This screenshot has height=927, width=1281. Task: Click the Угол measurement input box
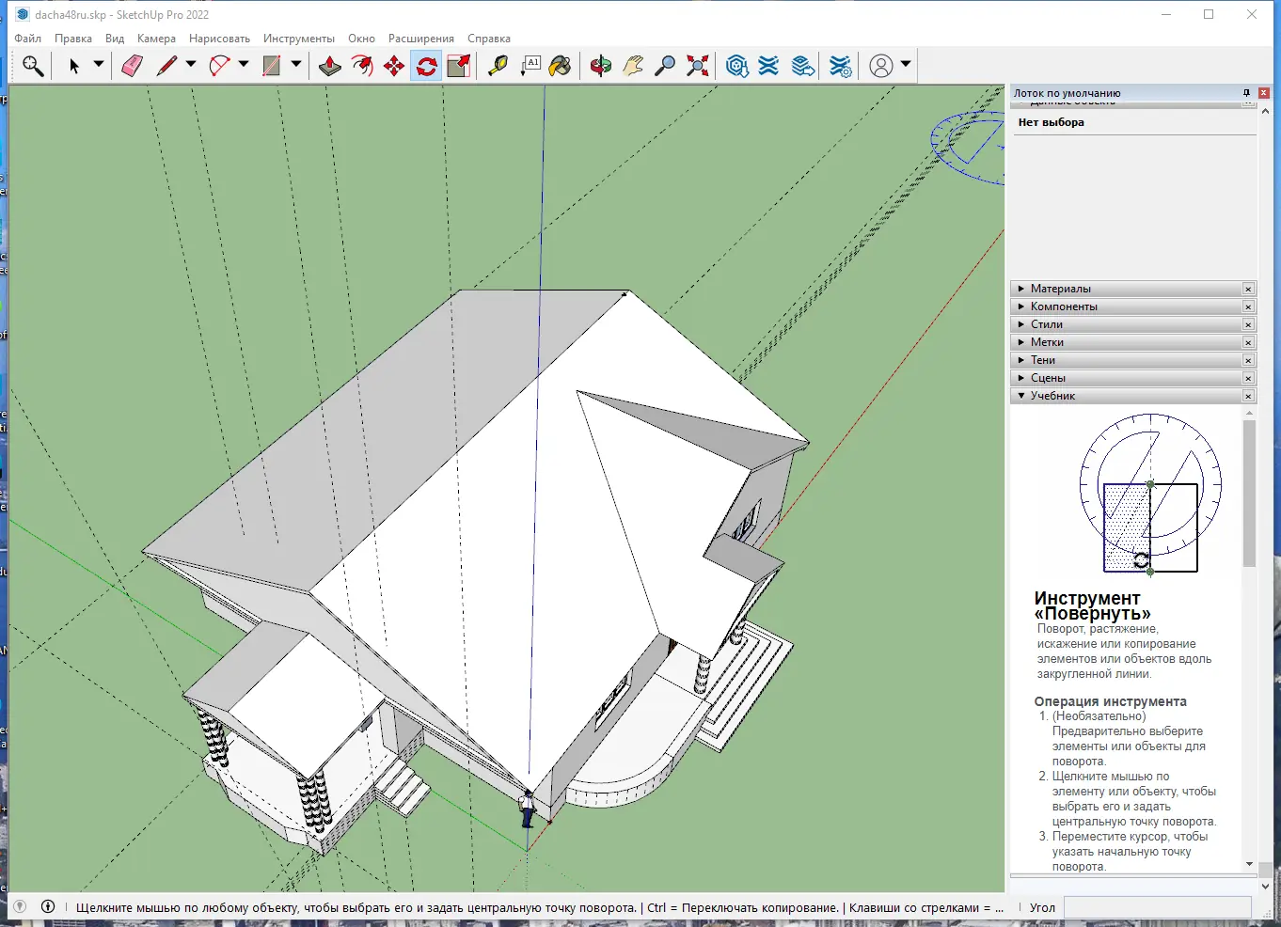pyautogui.click(x=1156, y=907)
